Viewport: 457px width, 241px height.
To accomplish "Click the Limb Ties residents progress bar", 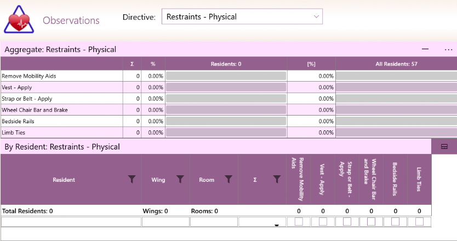I will pyautogui.click(x=226, y=133).
